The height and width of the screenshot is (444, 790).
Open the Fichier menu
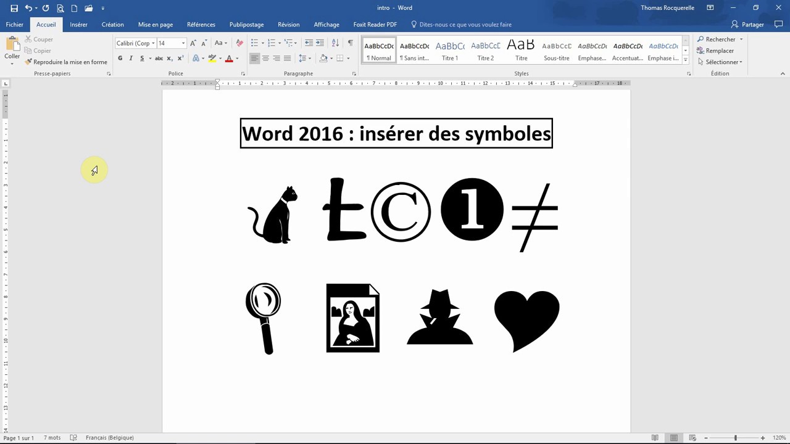(x=15, y=25)
